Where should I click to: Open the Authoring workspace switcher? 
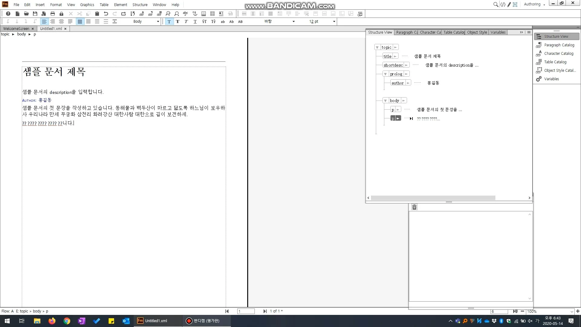click(x=534, y=4)
